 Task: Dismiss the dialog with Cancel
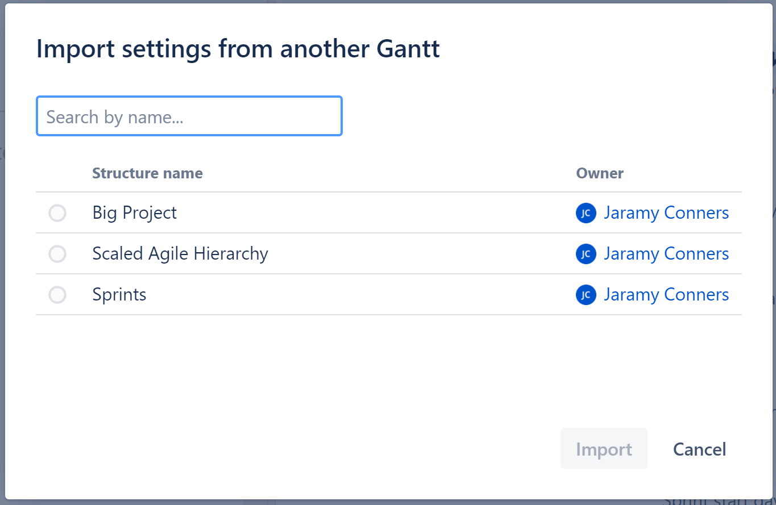tap(699, 449)
